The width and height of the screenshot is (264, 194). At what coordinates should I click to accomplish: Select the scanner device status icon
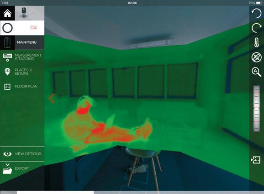24,13
